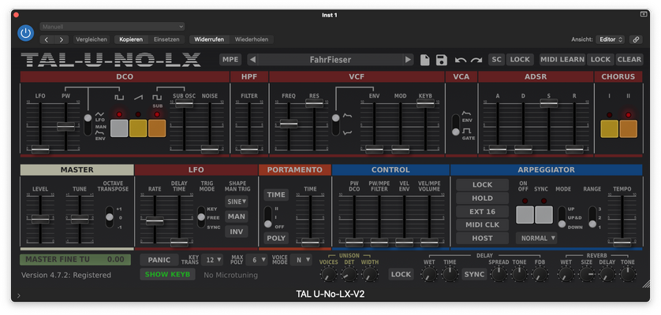Enable Chorus I yellow button
The width and height of the screenshot is (661, 315).
609,129
